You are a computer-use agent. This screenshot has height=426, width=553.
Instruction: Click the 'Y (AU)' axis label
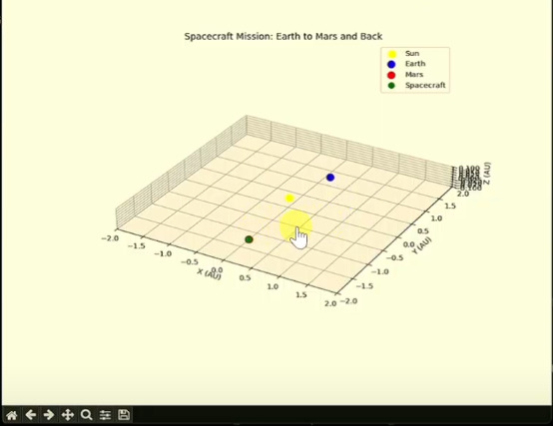(421, 246)
